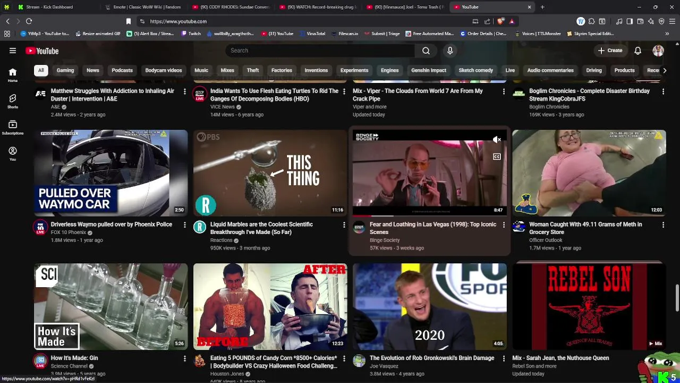680x383 pixels.
Task: Open the browser extensions puzzle icon
Action: 591,21
